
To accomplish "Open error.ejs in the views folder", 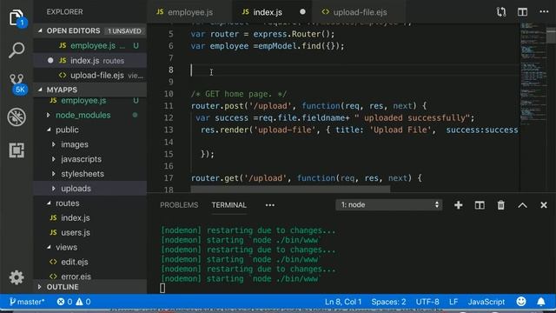I will (x=90, y=276).
